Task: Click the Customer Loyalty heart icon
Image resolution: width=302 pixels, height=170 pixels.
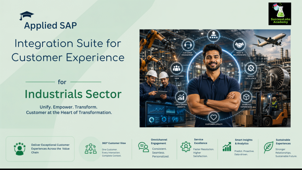Action: click(213, 117)
